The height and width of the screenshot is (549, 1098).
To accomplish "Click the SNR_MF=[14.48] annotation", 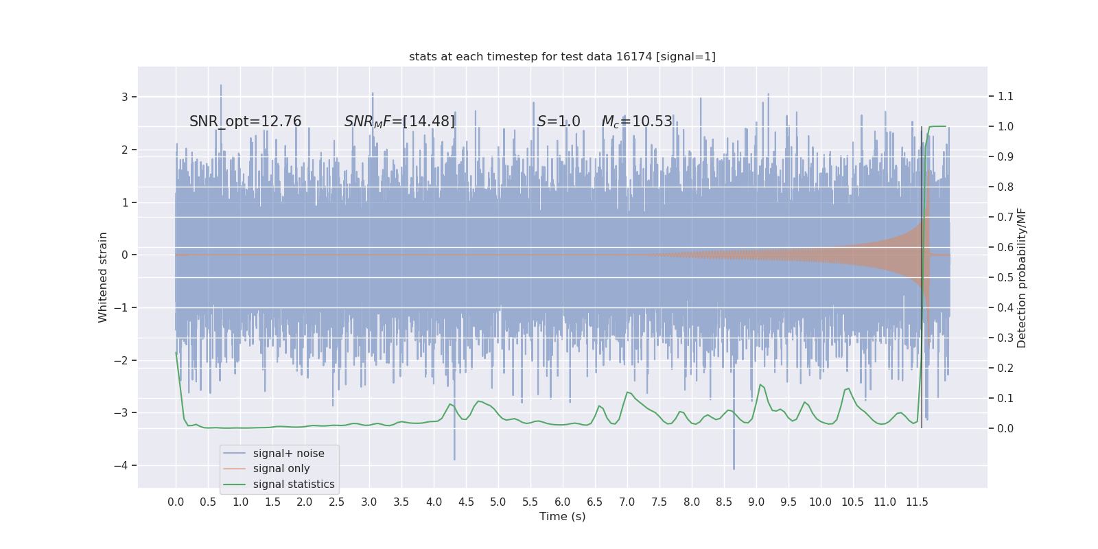I will tap(399, 121).
